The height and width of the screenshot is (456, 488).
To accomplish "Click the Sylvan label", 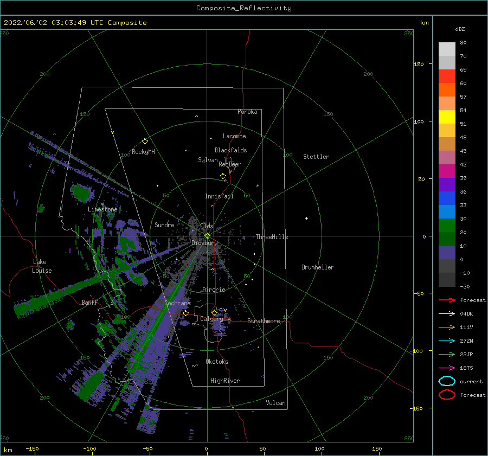I will click(x=208, y=160).
